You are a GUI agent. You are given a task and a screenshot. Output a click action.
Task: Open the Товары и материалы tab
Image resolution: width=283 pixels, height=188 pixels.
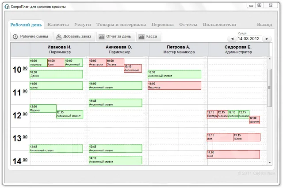pyautogui.click(x=121, y=25)
